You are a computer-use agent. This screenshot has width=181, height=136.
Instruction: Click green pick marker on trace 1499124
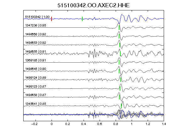coord(121,80)
